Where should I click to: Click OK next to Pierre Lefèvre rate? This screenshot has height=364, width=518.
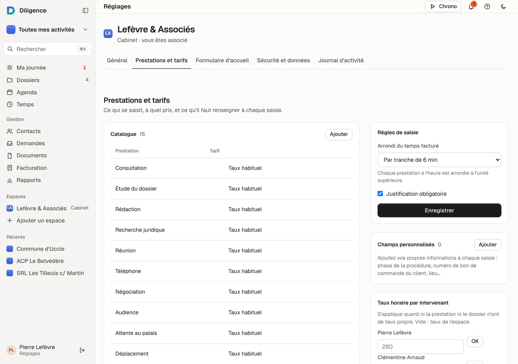click(475, 341)
